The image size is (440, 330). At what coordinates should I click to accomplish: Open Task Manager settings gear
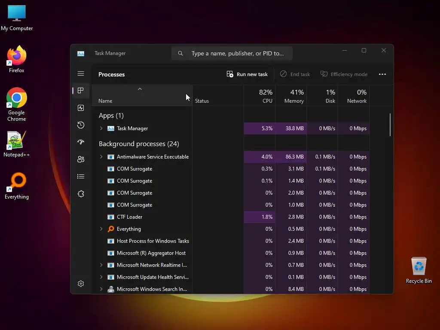(x=81, y=284)
